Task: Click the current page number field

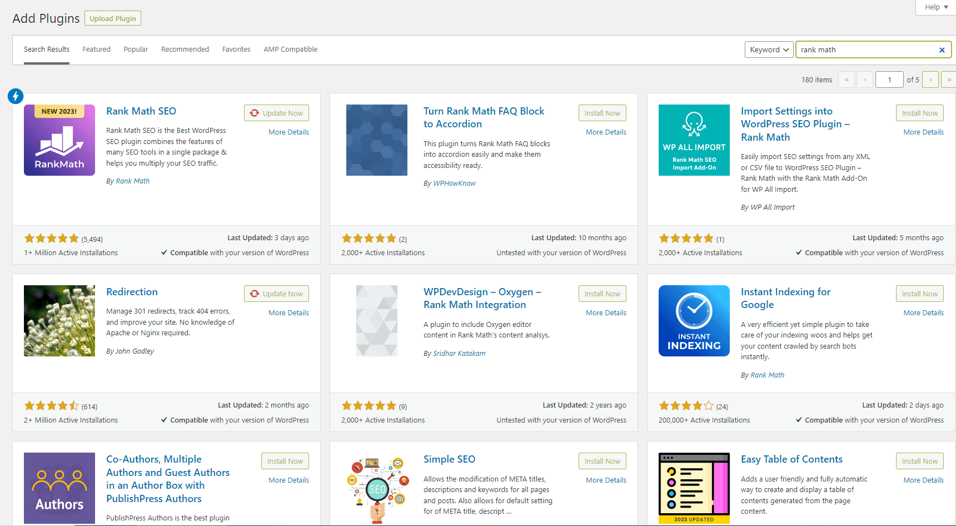Action: [889, 80]
